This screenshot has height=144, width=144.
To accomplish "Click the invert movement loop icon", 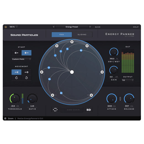I will click(x=55, y=110).
